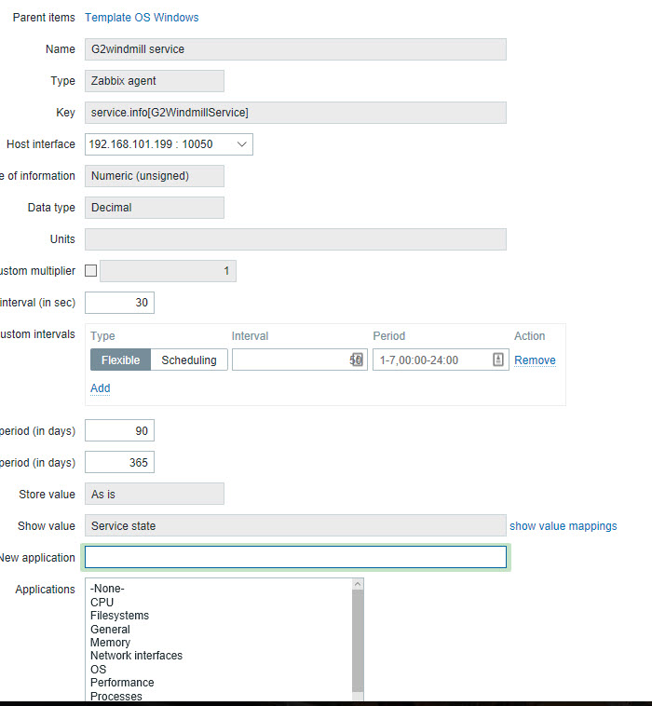This screenshot has height=706, width=652.
Task: Open the Host interface dropdown
Action: tap(169, 144)
